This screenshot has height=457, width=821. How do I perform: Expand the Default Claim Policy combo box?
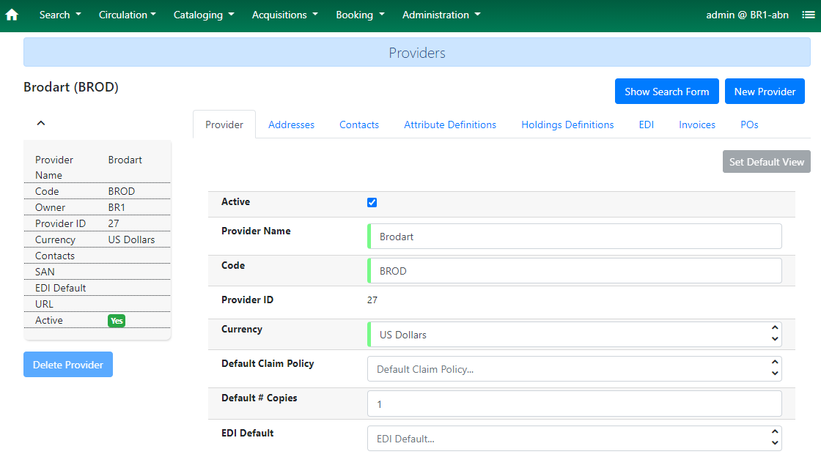[x=575, y=369]
